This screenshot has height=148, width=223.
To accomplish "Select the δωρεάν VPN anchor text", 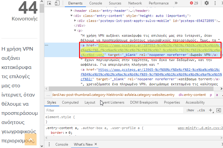I will pyautogui.click(x=200, y=55).
